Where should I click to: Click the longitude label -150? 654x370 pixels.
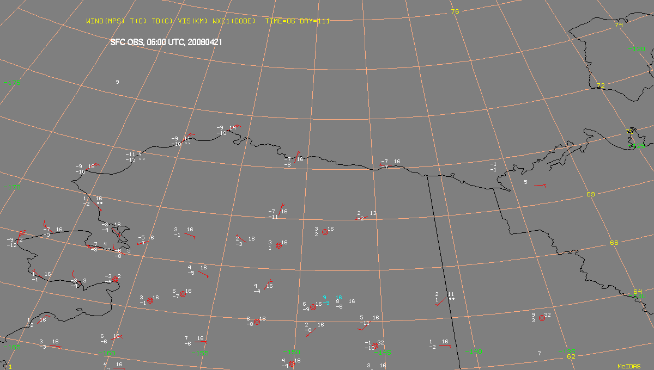(x=292, y=352)
